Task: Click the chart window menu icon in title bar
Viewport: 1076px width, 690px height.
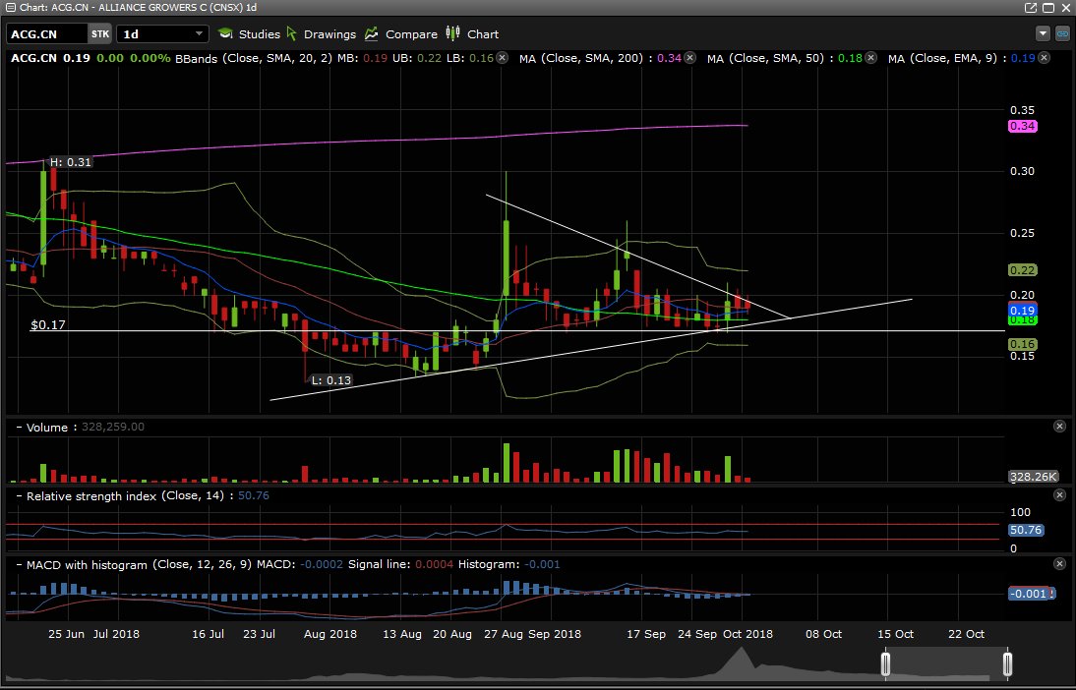Action: (x=10, y=8)
